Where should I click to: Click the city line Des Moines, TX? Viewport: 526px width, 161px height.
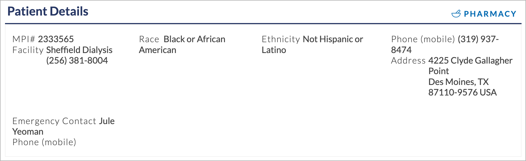(x=458, y=82)
